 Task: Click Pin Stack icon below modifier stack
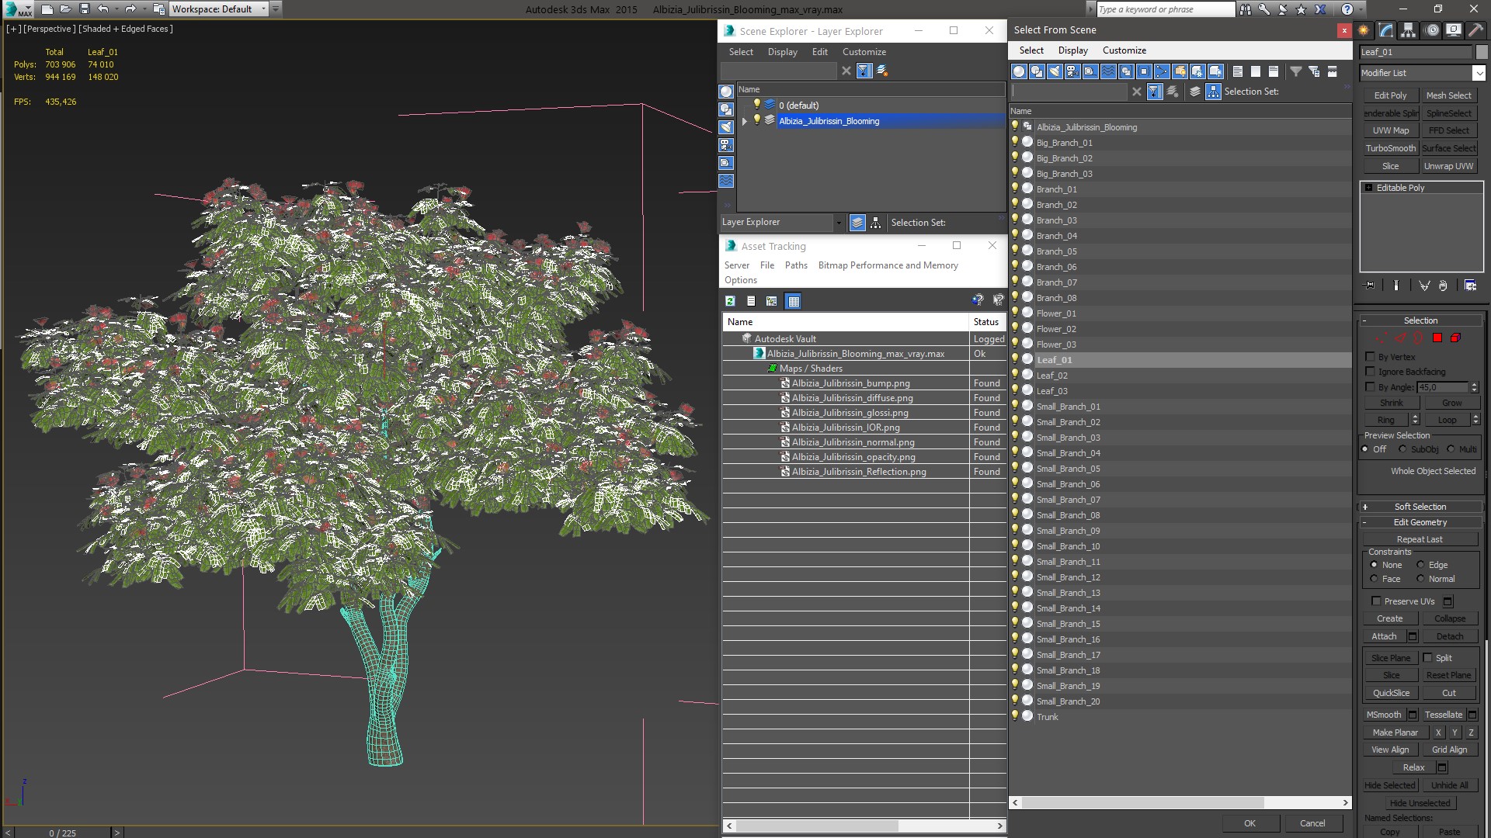(x=1370, y=286)
